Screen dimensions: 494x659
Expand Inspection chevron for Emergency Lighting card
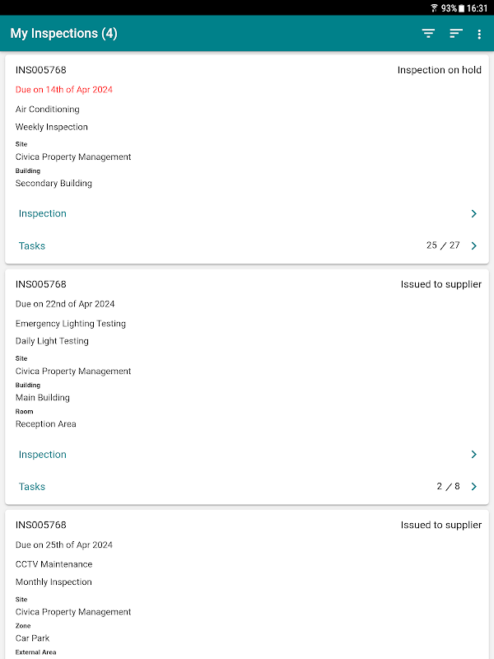pyautogui.click(x=474, y=455)
